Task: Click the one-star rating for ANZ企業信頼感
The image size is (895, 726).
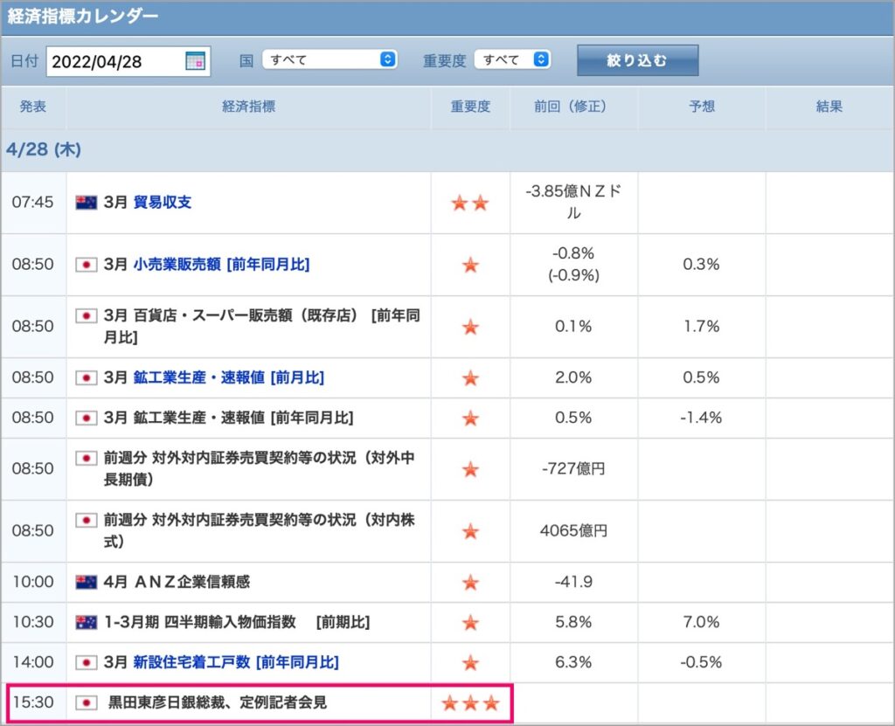Action: click(x=470, y=583)
